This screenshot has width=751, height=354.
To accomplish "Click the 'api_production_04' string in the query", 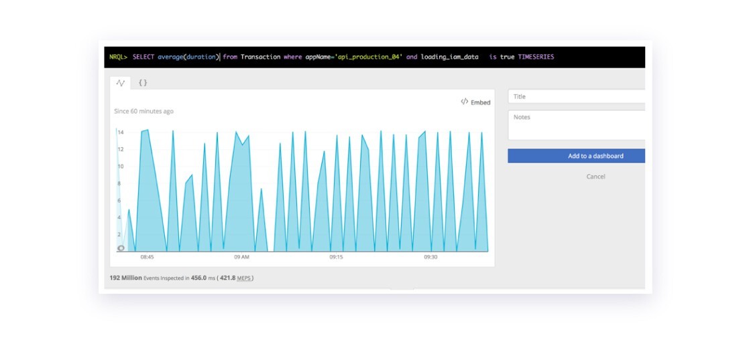I will click(369, 57).
